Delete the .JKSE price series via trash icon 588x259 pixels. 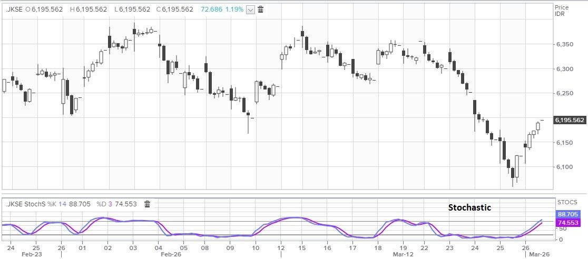point(261,10)
